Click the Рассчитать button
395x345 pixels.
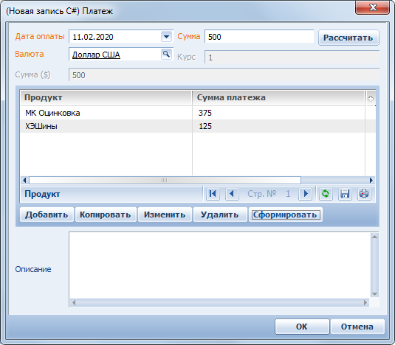[348, 38]
